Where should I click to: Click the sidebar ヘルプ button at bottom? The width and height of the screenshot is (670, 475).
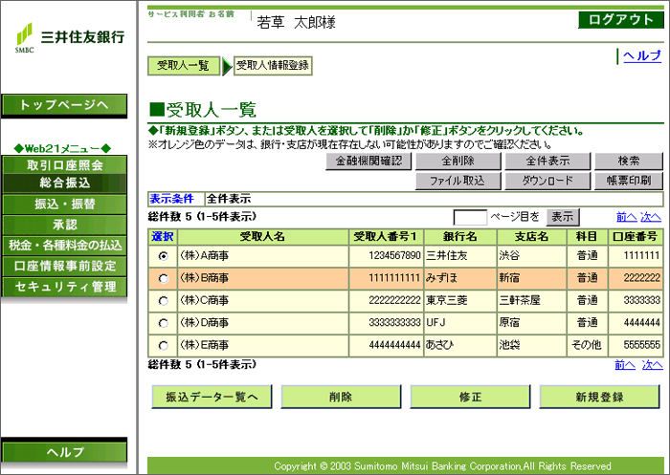tap(64, 452)
